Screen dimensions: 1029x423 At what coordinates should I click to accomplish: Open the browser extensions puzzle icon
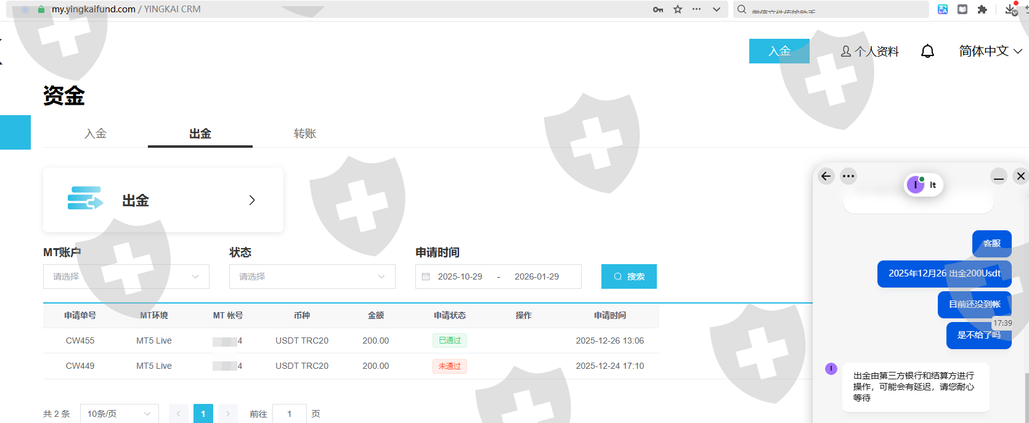(x=982, y=9)
